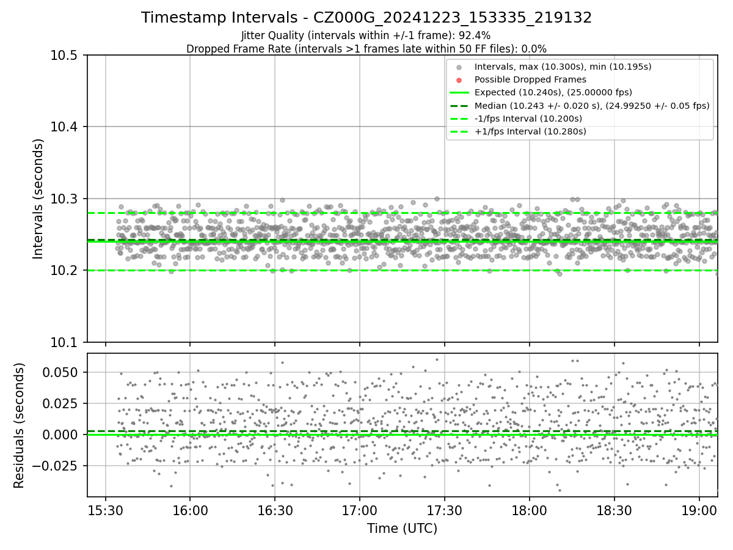Select the Jitter Quality 92.4% subtitle

pos(366,35)
